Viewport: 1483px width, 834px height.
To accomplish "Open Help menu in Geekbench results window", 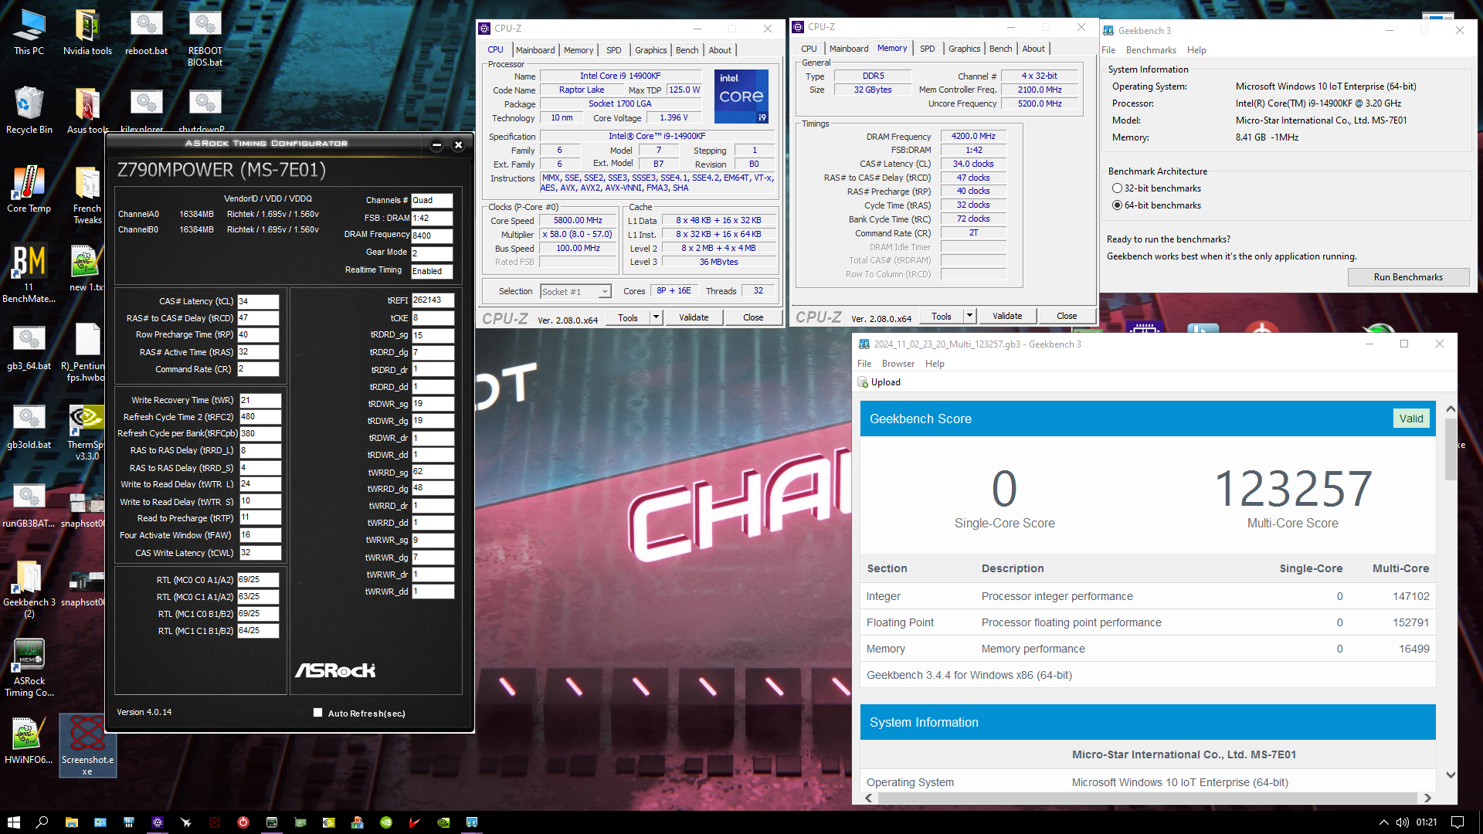I will 935,364.
